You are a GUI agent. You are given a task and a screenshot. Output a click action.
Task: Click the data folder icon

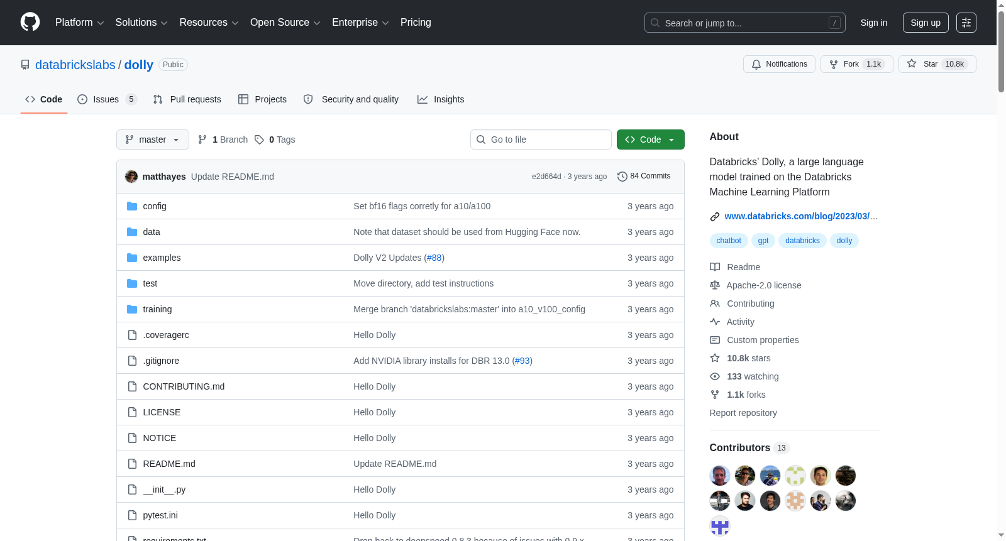coord(132,232)
